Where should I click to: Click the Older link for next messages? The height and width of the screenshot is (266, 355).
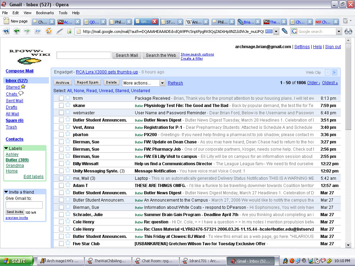pyautogui.click(x=313, y=83)
